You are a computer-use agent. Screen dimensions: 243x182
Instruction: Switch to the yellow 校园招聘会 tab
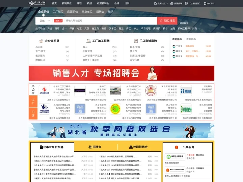point(138,147)
